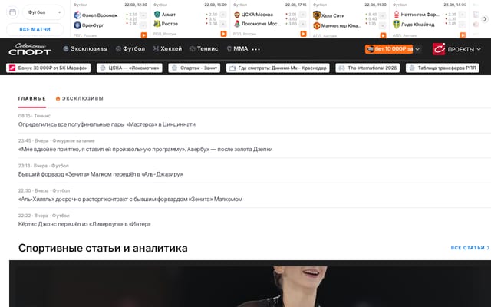Open the calendar date picker icon
Screen dimensions: 491x307
(x=12, y=12)
